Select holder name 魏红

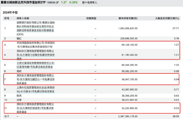point(19,38)
